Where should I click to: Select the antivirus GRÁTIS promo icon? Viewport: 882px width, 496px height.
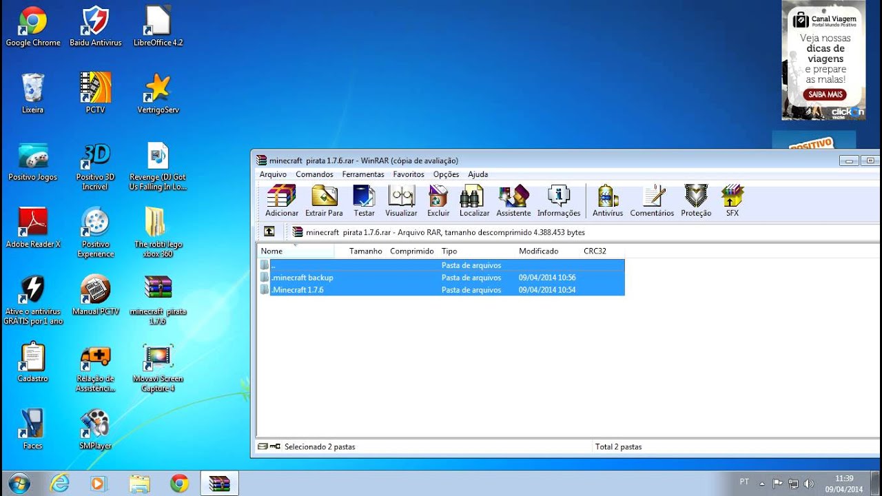pyautogui.click(x=32, y=300)
